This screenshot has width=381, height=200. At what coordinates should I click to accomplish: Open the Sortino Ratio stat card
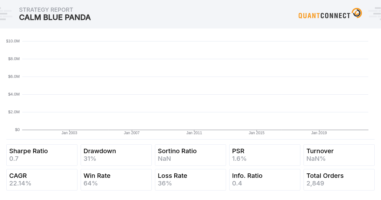click(190, 155)
